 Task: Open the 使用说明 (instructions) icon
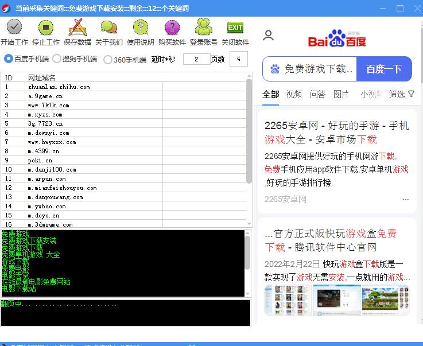141,28
